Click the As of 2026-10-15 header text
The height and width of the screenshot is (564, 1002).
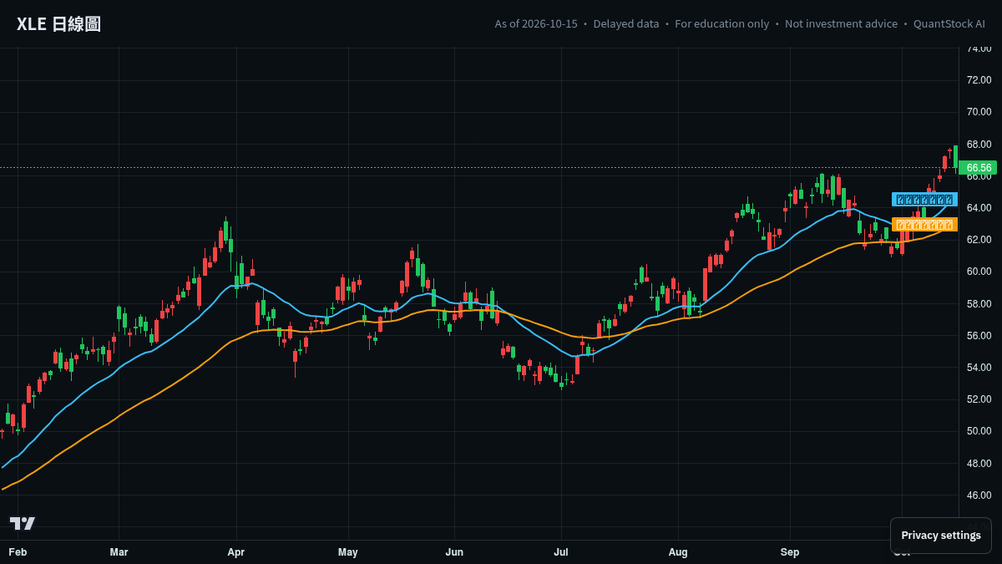click(x=536, y=24)
